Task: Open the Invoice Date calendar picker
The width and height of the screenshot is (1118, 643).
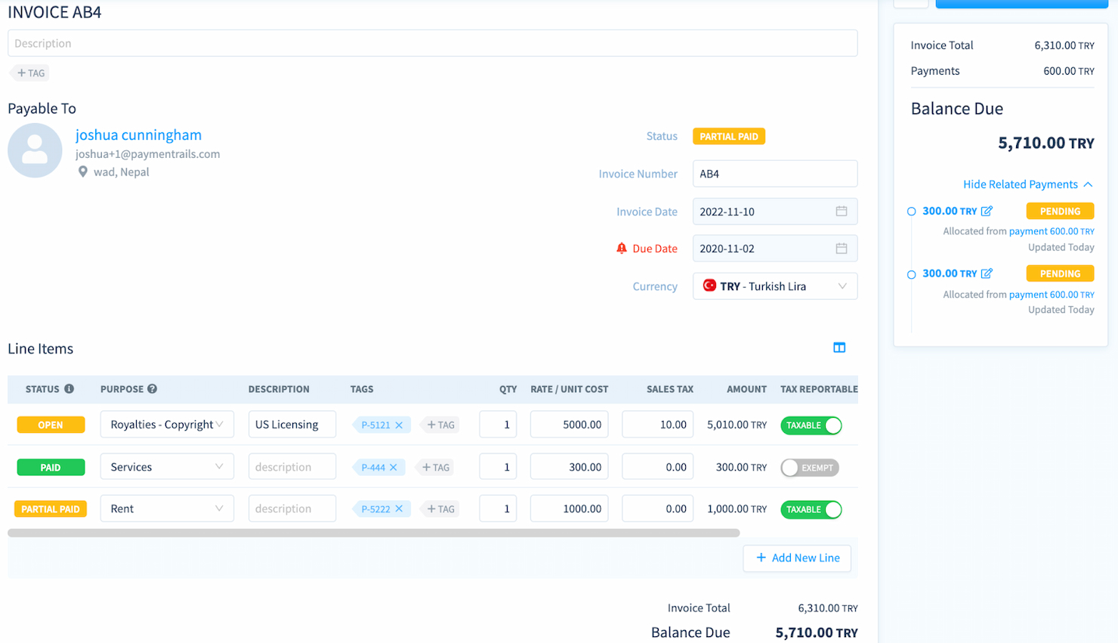Action: pyautogui.click(x=841, y=212)
